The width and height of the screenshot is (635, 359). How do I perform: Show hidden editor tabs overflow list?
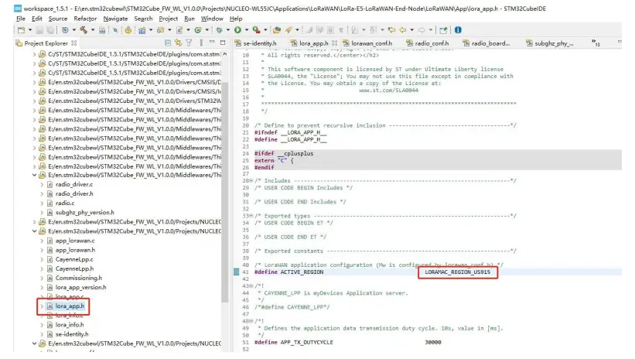[596, 44]
